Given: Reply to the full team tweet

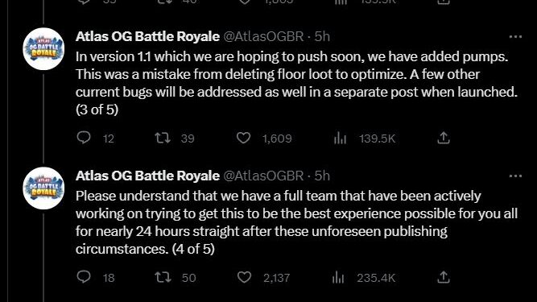Looking at the screenshot, I should coord(84,277).
